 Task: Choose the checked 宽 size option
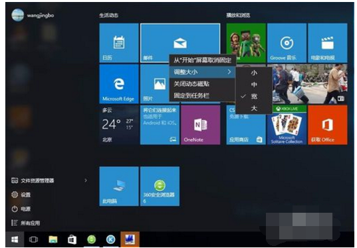coord(254,96)
